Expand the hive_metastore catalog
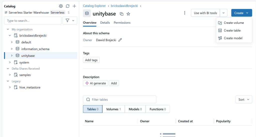This screenshot has width=256, height=137. click(10, 87)
